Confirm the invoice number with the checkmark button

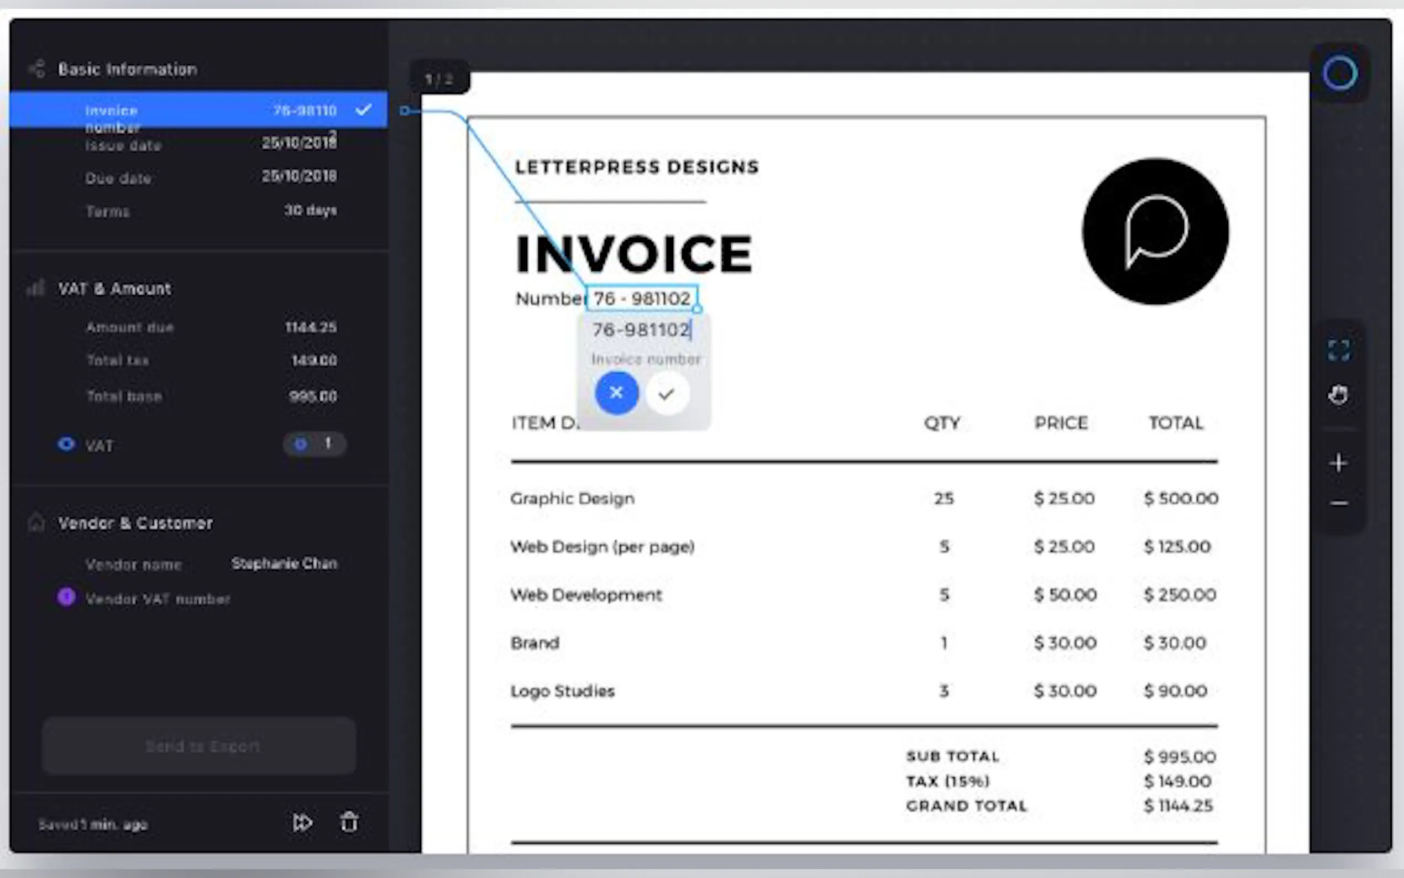(667, 394)
